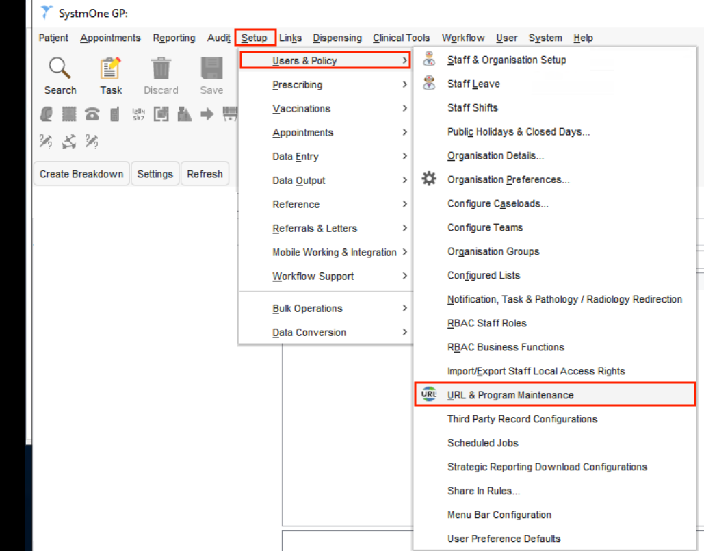Image resolution: width=704 pixels, height=551 pixels.
Task: Click the patient head silhouette toolbar icon
Action: [47, 114]
